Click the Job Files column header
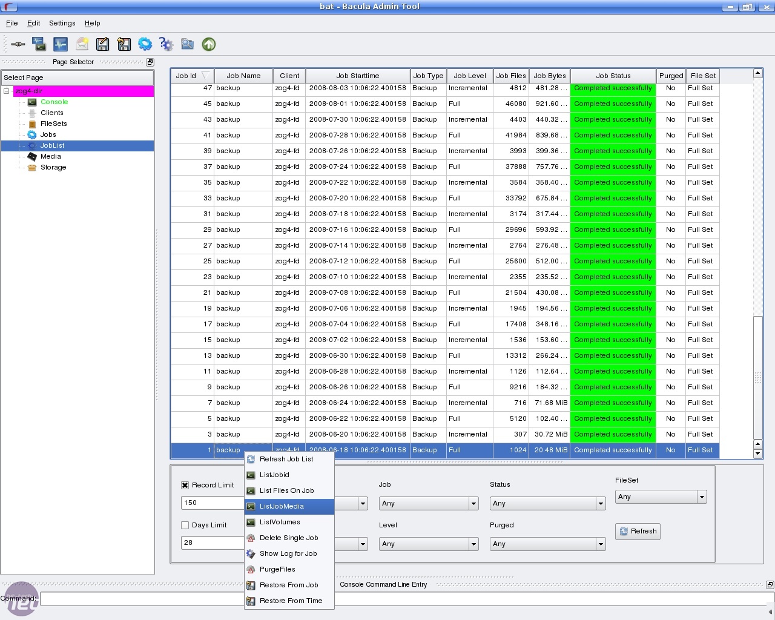This screenshot has height=620, width=775. point(510,76)
